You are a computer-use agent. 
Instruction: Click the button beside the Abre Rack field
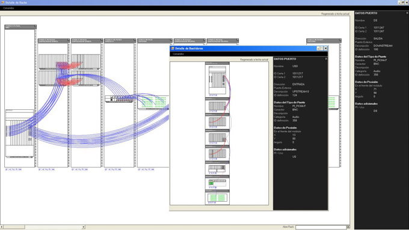point(348,227)
